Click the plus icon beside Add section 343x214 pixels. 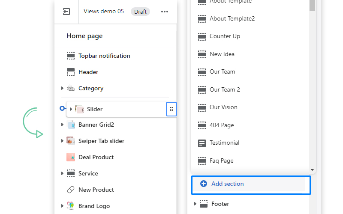204,184
